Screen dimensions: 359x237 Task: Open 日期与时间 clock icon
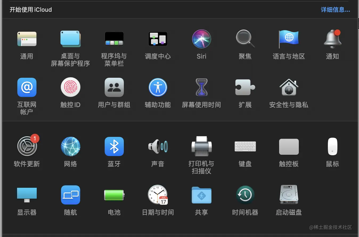[158, 195]
